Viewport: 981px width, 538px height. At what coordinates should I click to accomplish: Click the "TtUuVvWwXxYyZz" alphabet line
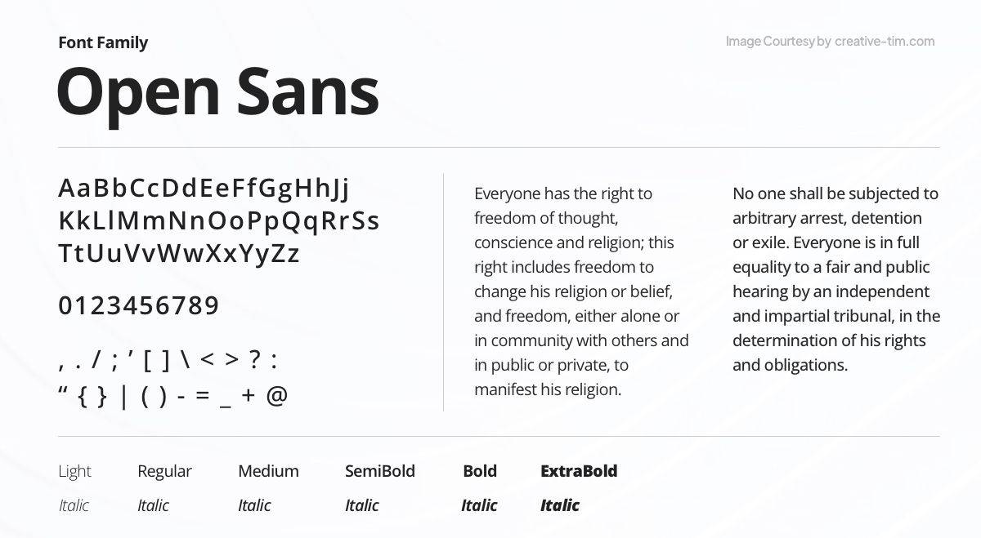tap(179, 254)
